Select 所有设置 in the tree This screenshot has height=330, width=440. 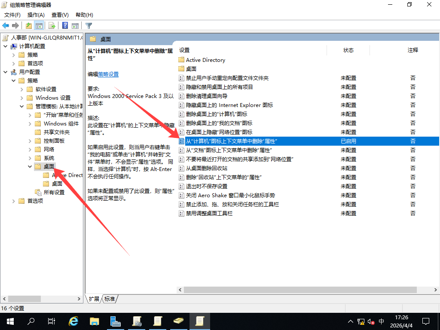(x=54, y=192)
